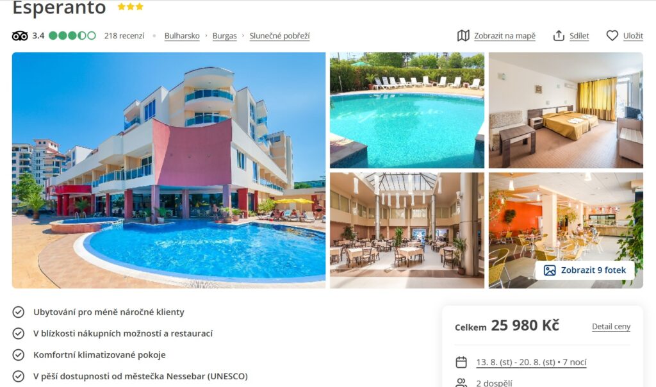Click the picture icon in Zobrazit 9 fotek

click(549, 270)
